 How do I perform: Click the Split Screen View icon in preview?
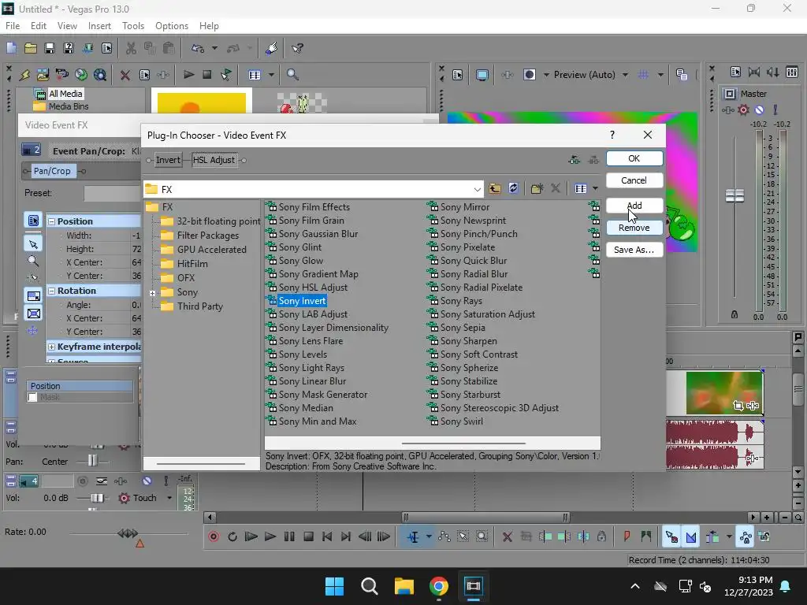[529, 75]
